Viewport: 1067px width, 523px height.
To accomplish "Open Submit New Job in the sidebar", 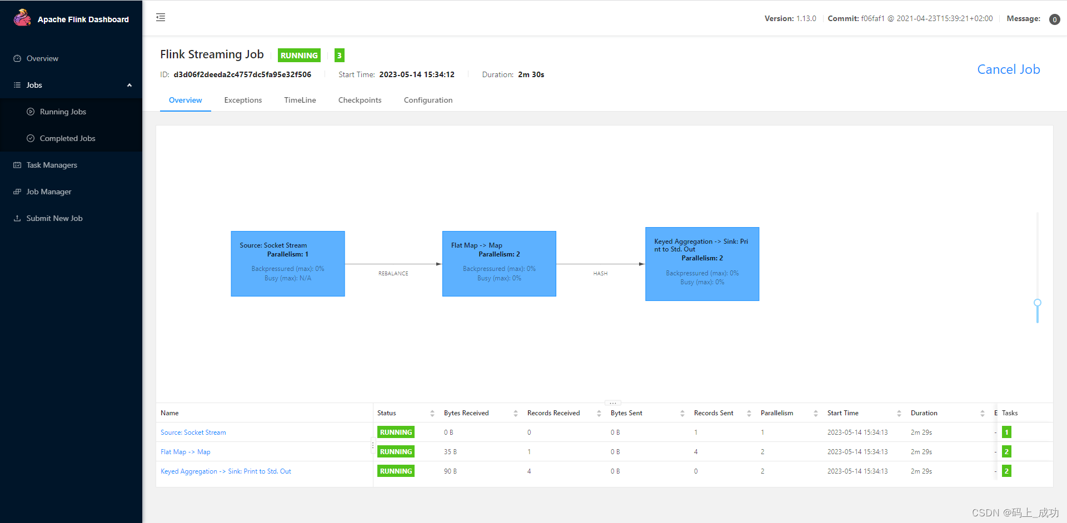I will point(71,218).
